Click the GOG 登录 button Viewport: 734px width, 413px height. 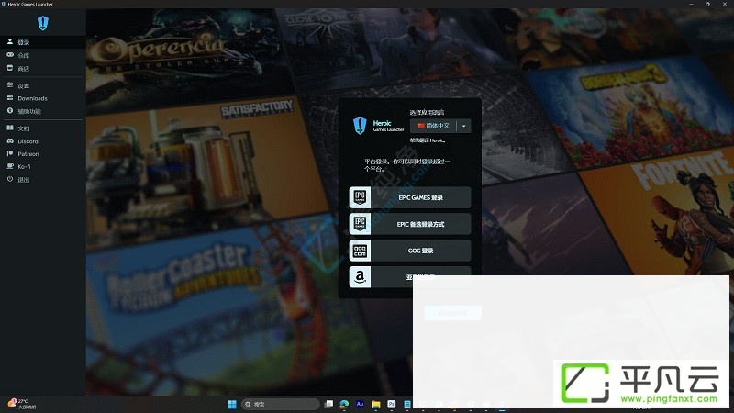(409, 251)
